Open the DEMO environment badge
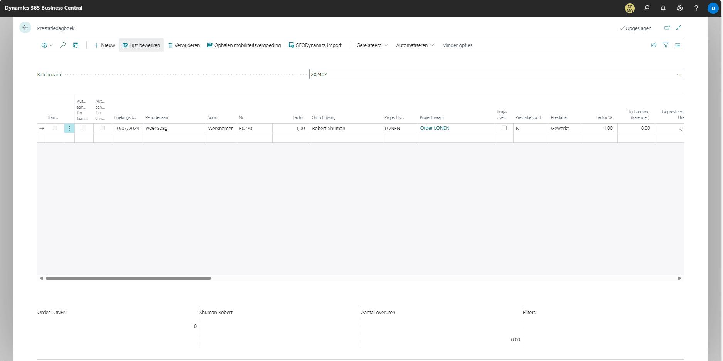The height and width of the screenshot is (361, 723). [630, 8]
